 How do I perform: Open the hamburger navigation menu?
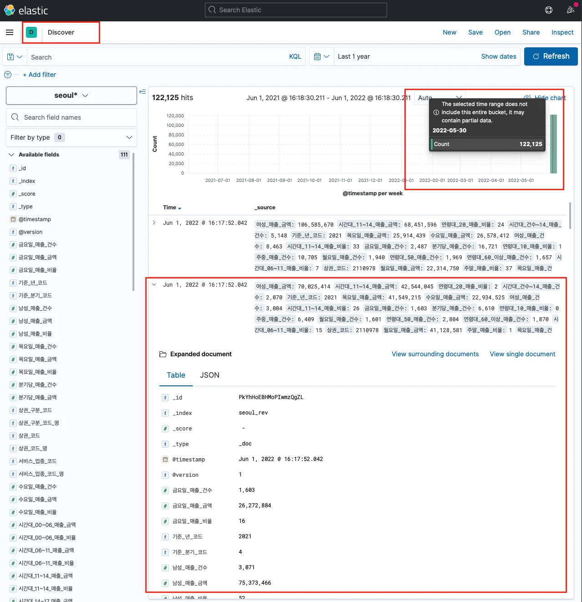10,32
